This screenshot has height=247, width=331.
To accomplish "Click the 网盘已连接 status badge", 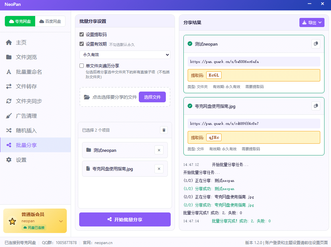I will coord(34,227).
